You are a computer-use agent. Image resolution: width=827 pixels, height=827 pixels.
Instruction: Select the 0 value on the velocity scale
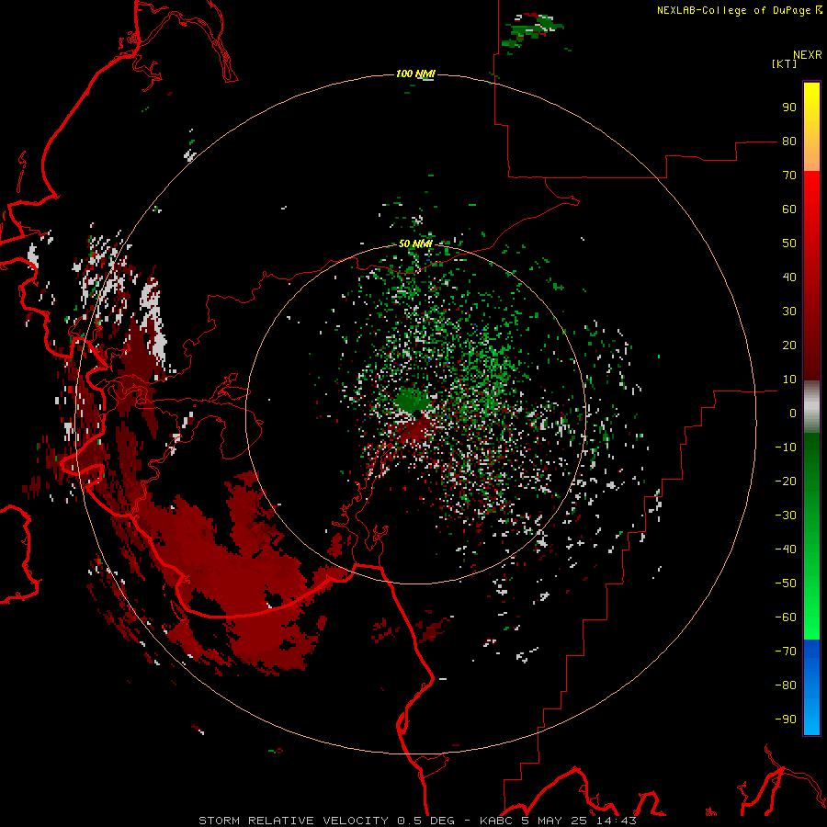(793, 413)
